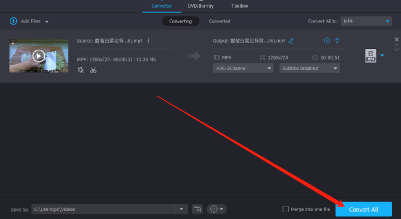Screen dimensions: 401x219
Task: Open the output media info icon
Action: tap(327, 40)
